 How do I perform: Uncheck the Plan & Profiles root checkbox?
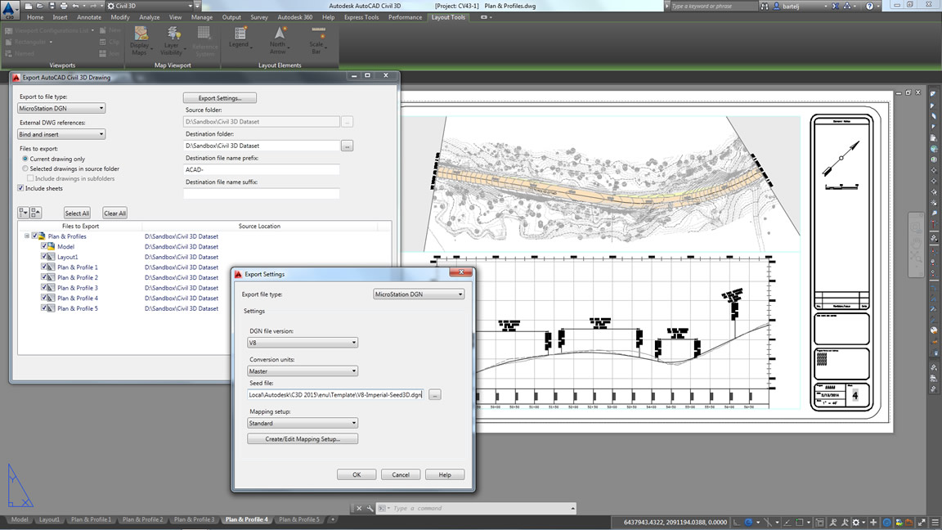click(x=35, y=236)
